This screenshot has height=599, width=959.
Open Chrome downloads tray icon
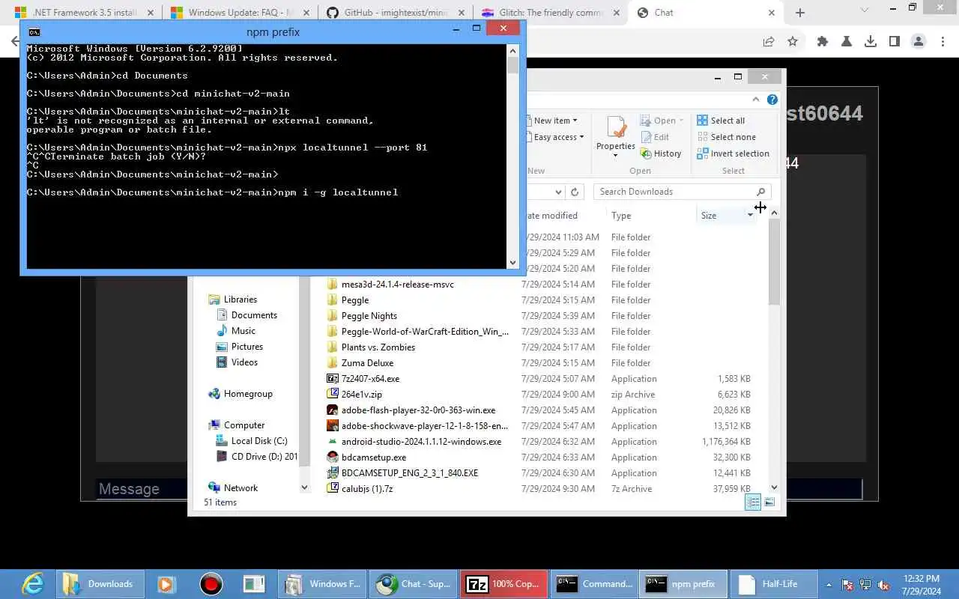[871, 42]
